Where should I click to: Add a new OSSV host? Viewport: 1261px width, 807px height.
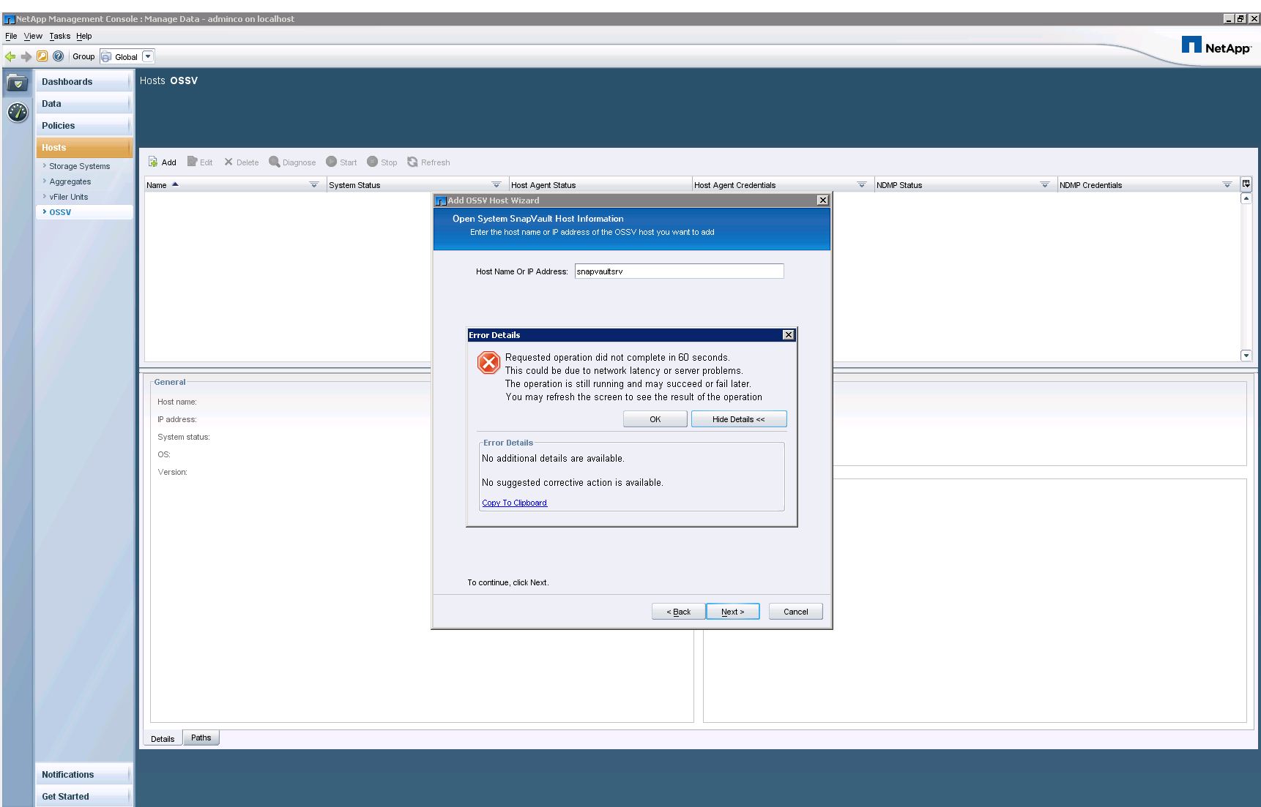point(163,162)
